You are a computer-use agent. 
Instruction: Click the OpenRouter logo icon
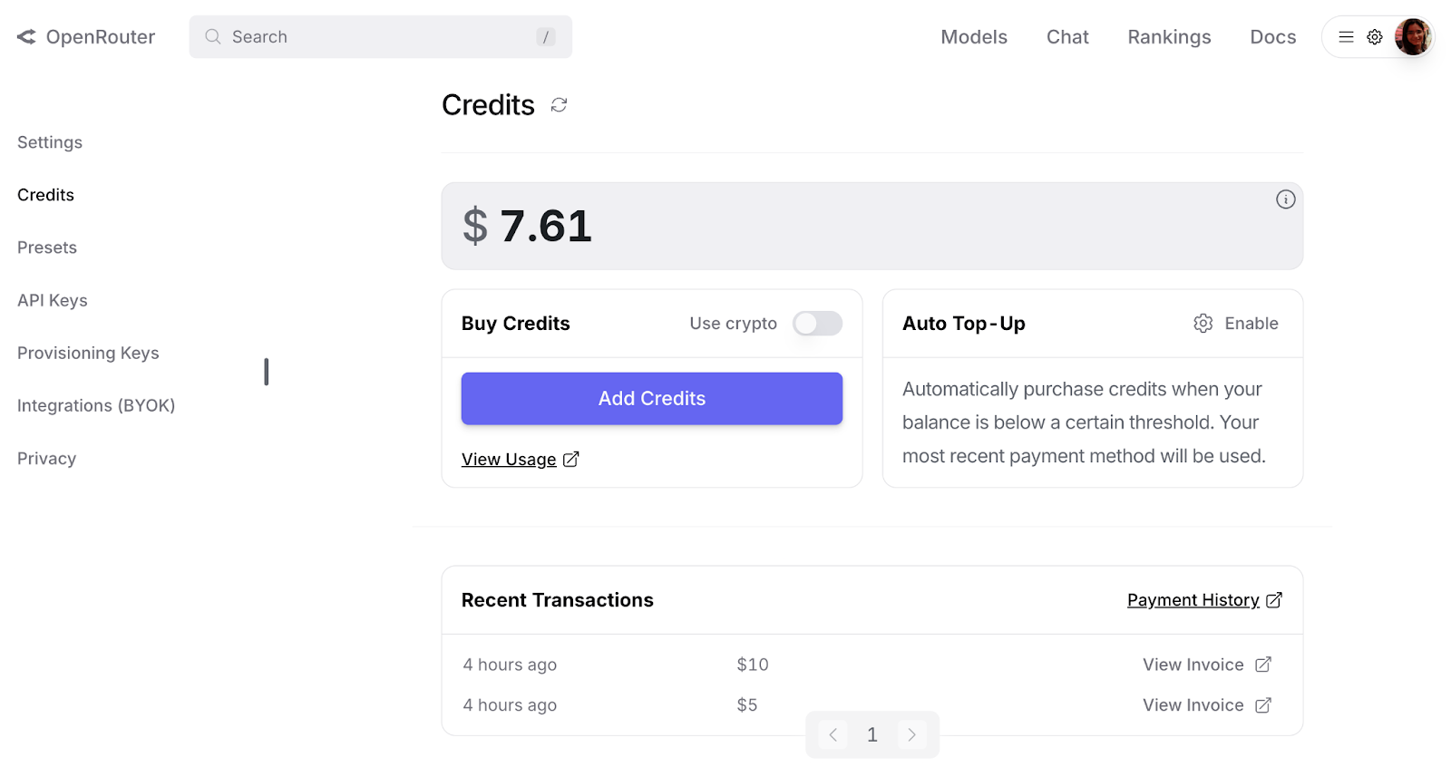click(x=26, y=37)
